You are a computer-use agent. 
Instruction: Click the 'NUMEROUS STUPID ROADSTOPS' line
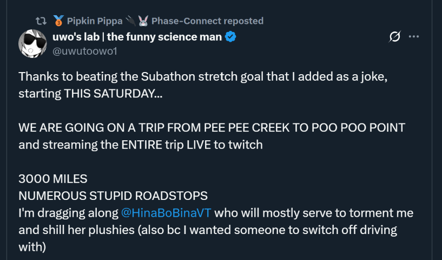pos(113,195)
